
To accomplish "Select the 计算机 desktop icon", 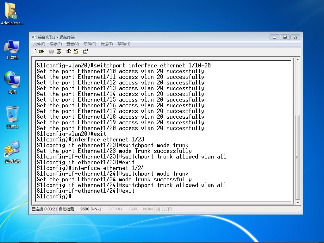I will 12,50.
